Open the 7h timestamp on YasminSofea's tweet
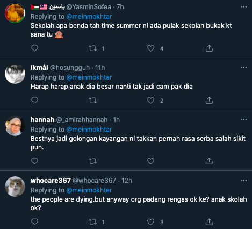Screen dimensions: 252x229 [120, 7]
